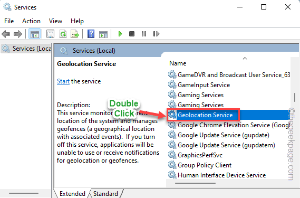This screenshot has width=300, height=198.
Task: Click the green Start Service button
Action: tap(120, 34)
